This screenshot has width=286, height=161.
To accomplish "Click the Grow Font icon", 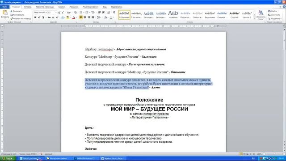I will tap(59, 13).
